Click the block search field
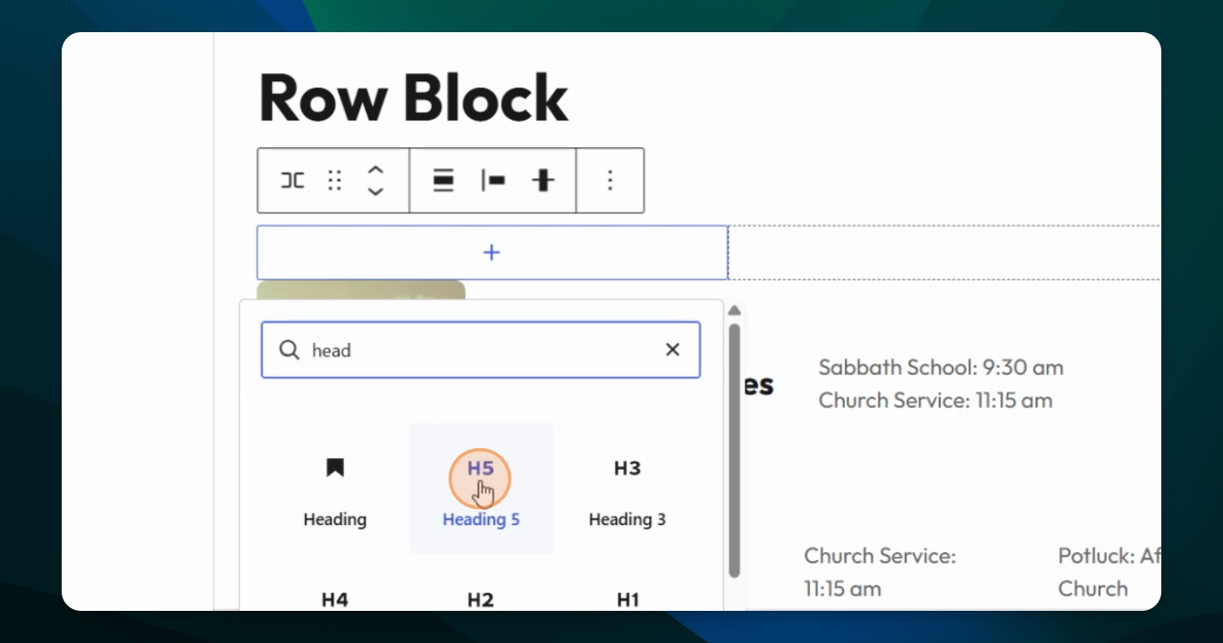 click(x=480, y=350)
